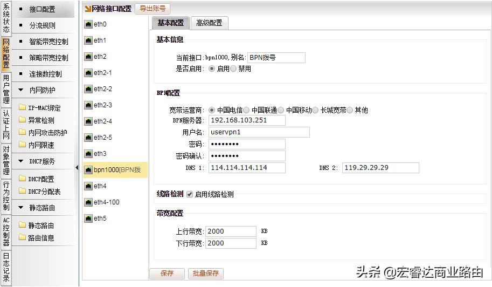492x287 pixels.
Task: Open 认证上网 vertical tab
Action: [x=6, y=125]
